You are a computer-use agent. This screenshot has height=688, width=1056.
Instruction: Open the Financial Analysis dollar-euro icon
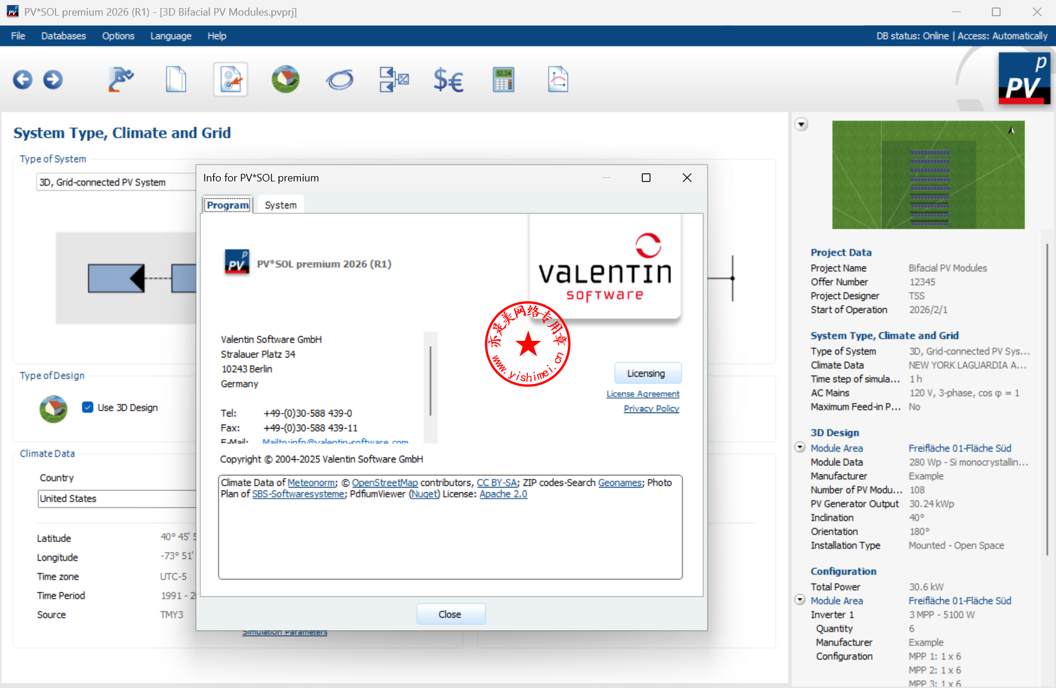pyautogui.click(x=448, y=80)
